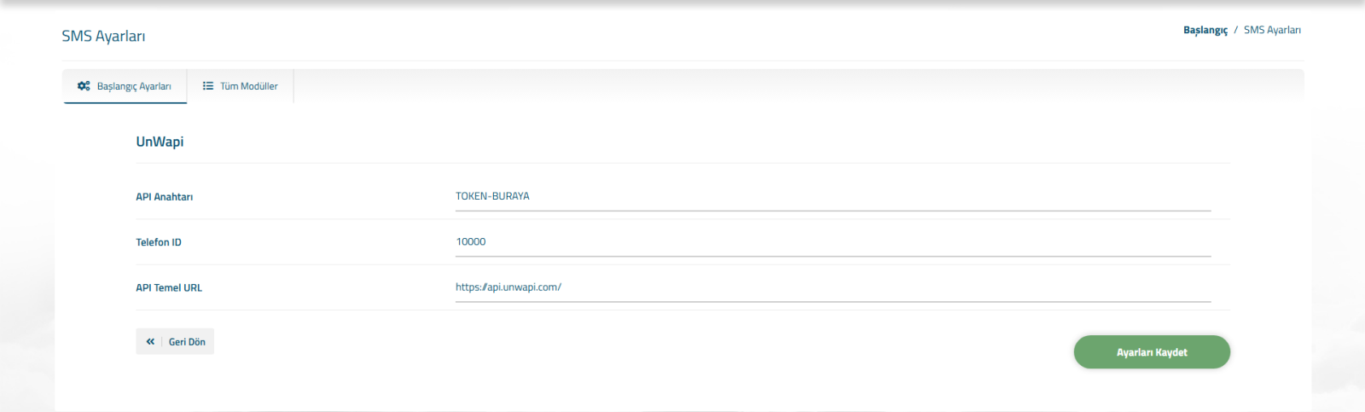The image size is (1365, 412).
Task: Focus the API Anahtarı input field
Action: click(x=833, y=196)
